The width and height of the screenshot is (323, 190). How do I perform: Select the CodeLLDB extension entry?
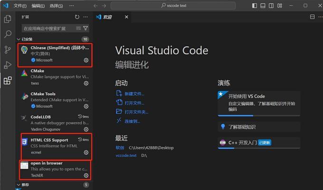(x=55, y=123)
